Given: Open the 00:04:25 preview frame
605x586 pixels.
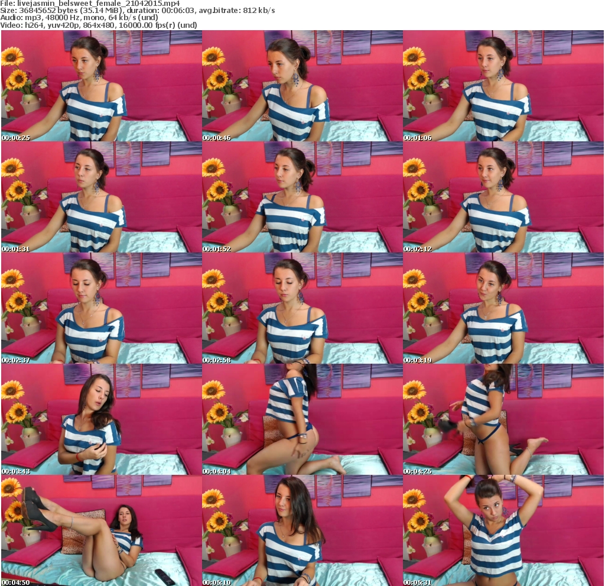Looking at the screenshot, I should [x=503, y=419].
